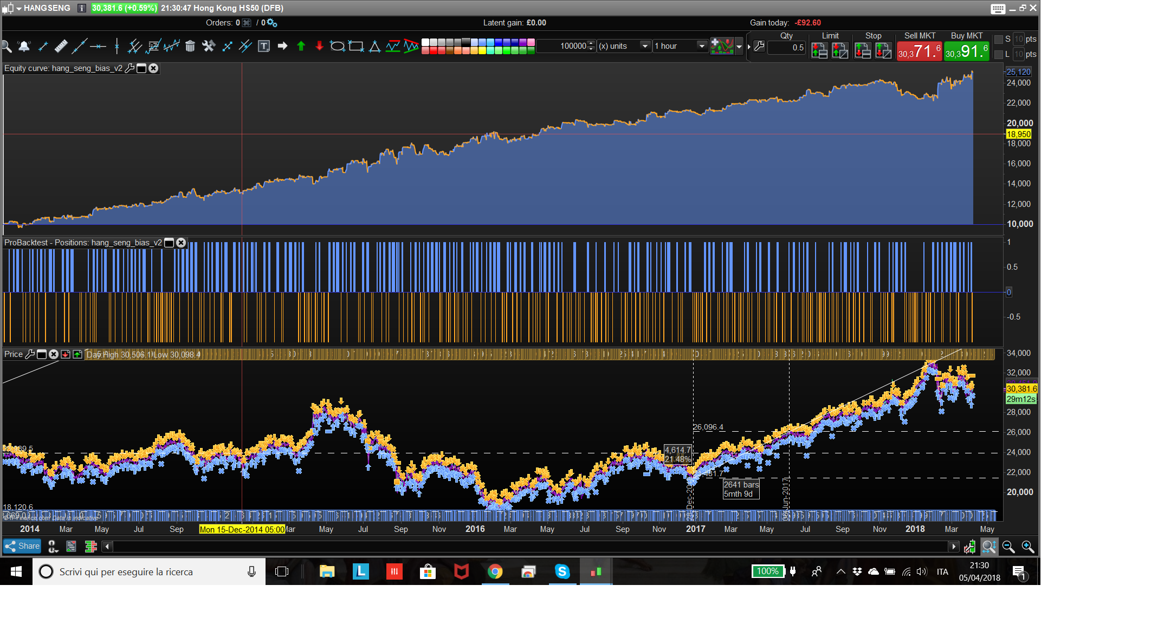This screenshot has width=1164, height=624.
Task: Click the Sell MKT price button
Action: (x=919, y=52)
